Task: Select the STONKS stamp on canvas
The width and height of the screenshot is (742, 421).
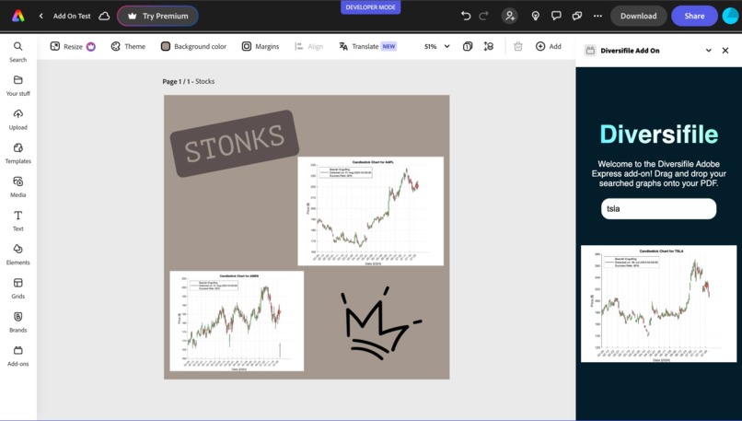Action: tap(234, 144)
